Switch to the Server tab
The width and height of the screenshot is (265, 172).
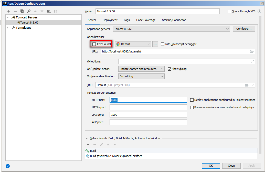click(x=92, y=20)
